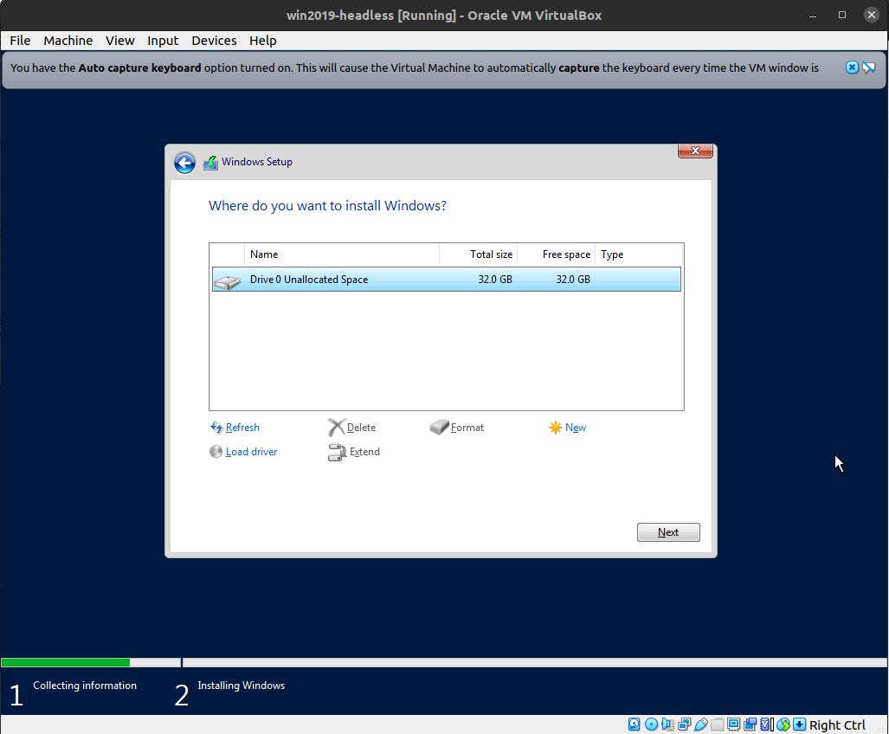The height and width of the screenshot is (734, 889).
Task: Click the Next button
Action: click(x=668, y=532)
